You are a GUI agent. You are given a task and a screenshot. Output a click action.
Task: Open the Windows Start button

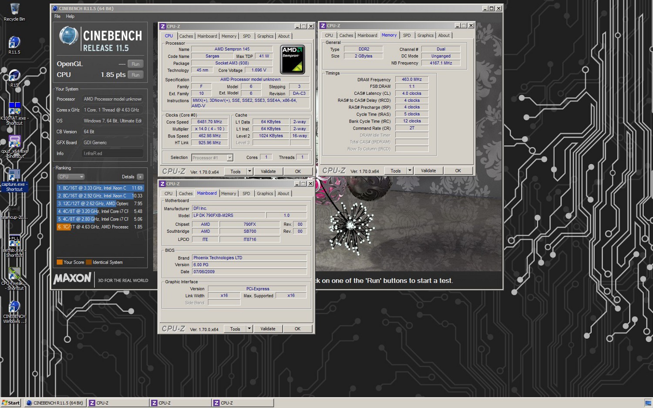pyautogui.click(x=11, y=403)
